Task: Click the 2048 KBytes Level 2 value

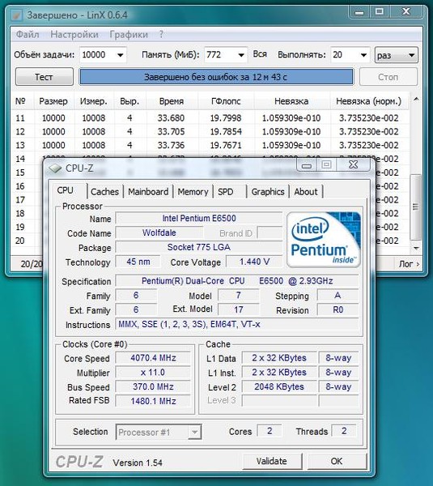Action: coord(279,386)
